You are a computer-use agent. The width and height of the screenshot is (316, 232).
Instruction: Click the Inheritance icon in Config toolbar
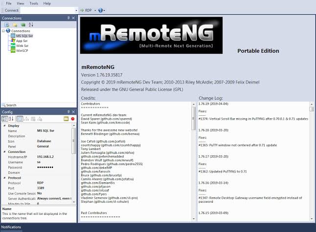tap(26, 119)
